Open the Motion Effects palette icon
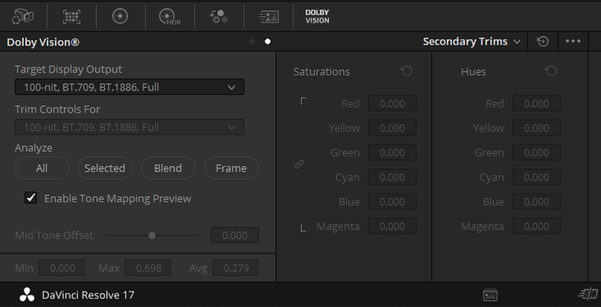 (268, 16)
